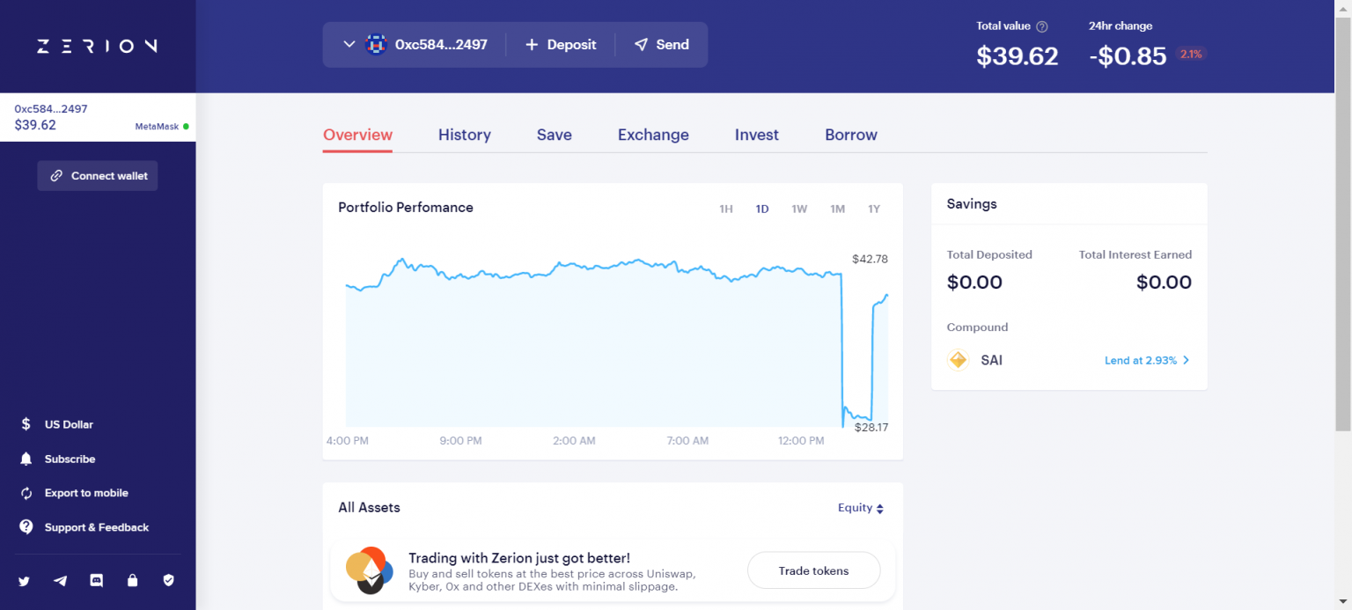Open US Dollar currency setting
Image resolution: width=1352 pixels, height=610 pixels.
69,424
